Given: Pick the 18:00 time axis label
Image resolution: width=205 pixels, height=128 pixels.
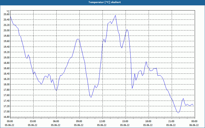Looking at the screenshot, I should (x=149, y=121).
